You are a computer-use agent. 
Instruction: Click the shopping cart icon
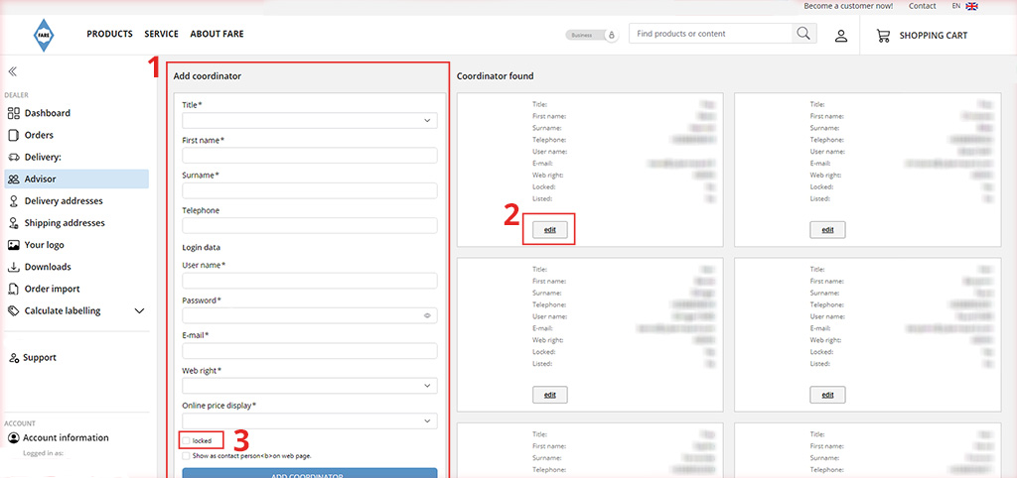coord(883,36)
